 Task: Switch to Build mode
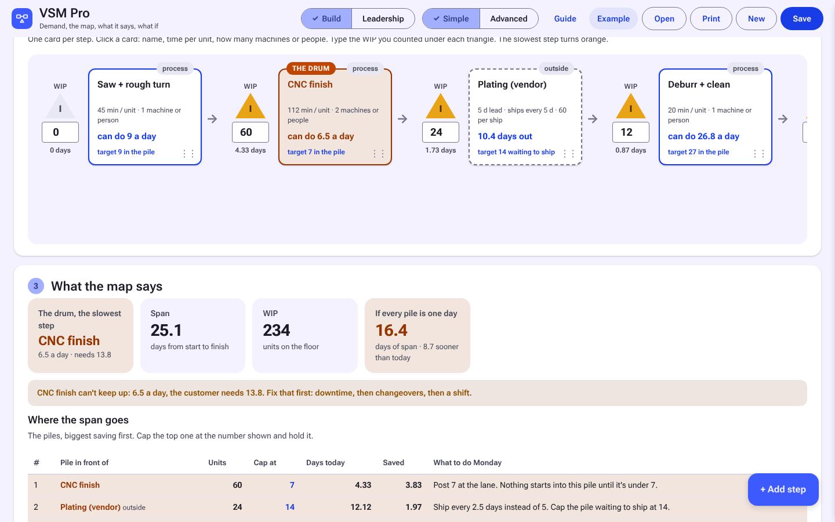pos(326,19)
